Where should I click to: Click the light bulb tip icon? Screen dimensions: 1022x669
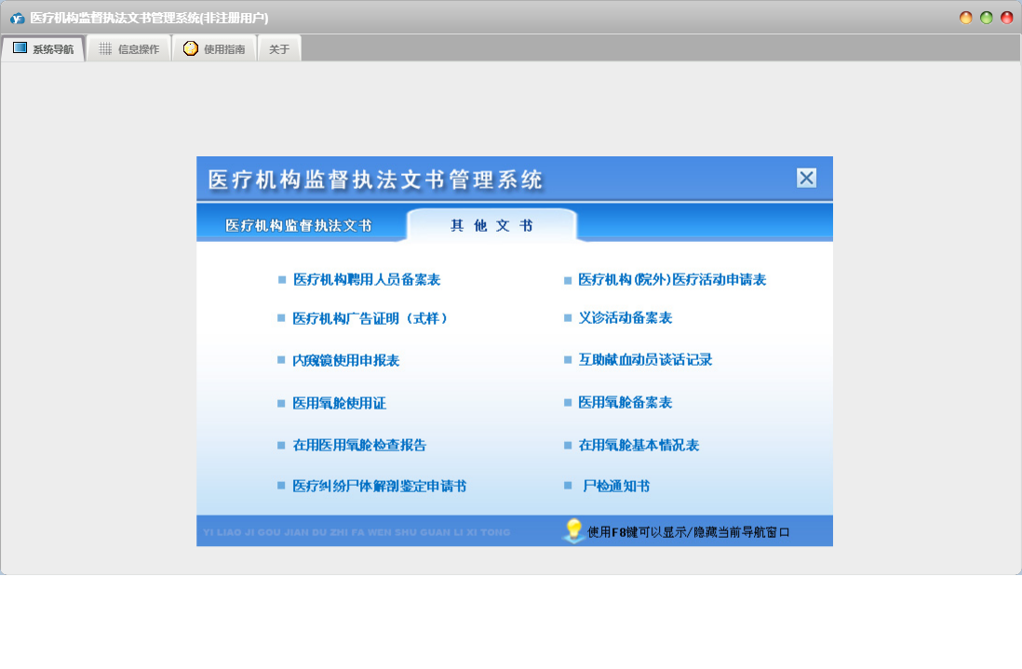573,531
